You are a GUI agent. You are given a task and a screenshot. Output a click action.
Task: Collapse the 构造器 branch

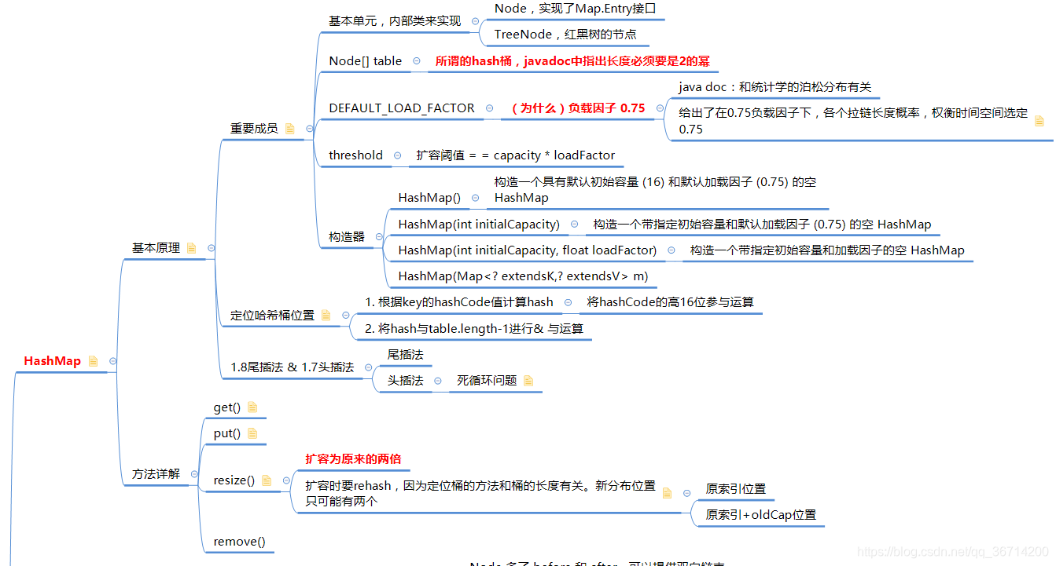pos(379,236)
